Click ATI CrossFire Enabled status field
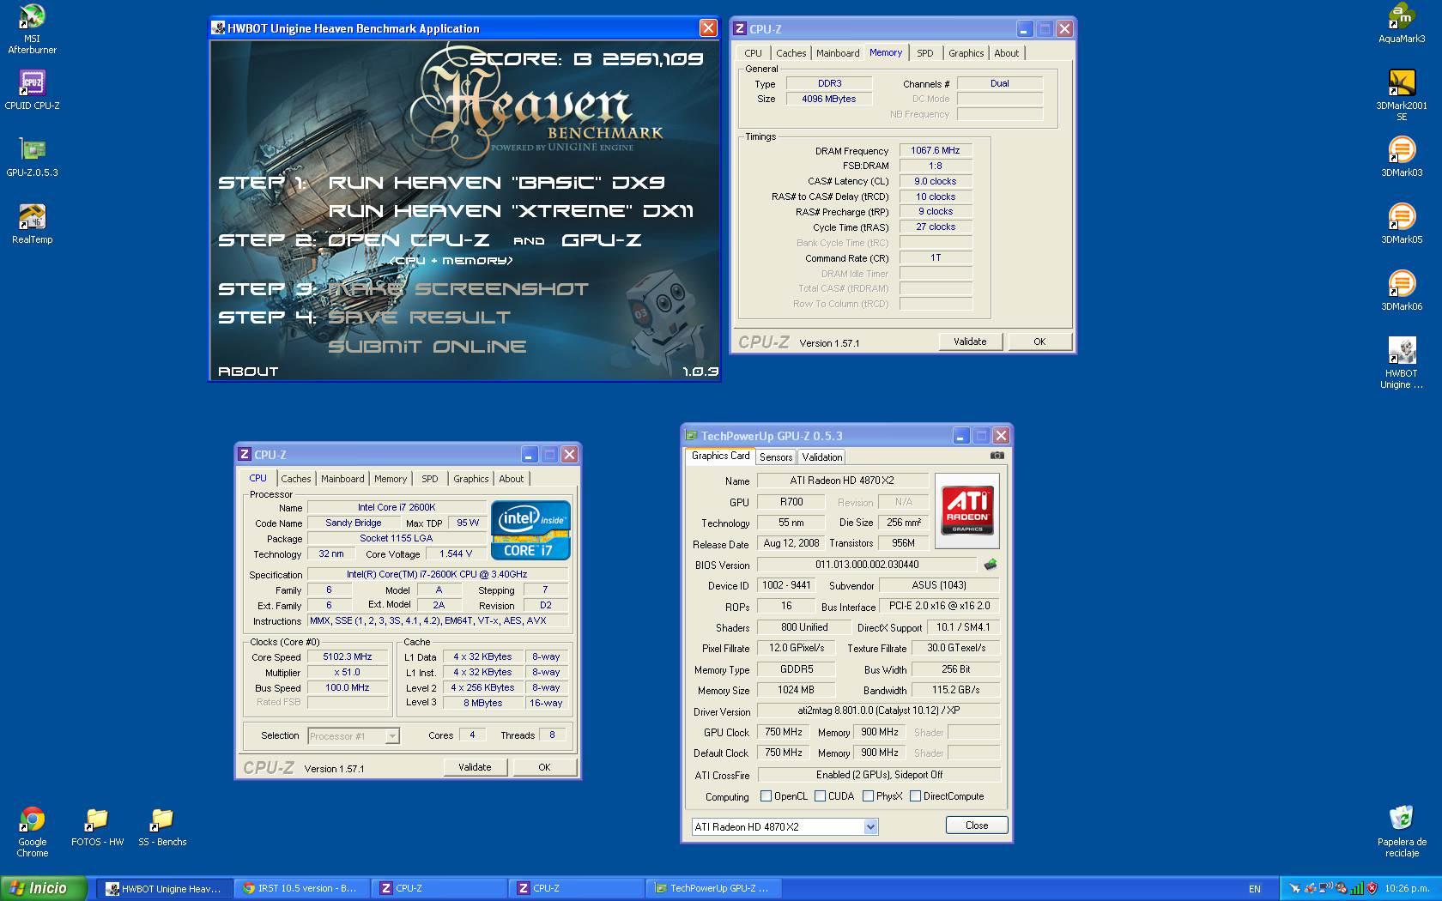The height and width of the screenshot is (901, 1442). pos(878,775)
